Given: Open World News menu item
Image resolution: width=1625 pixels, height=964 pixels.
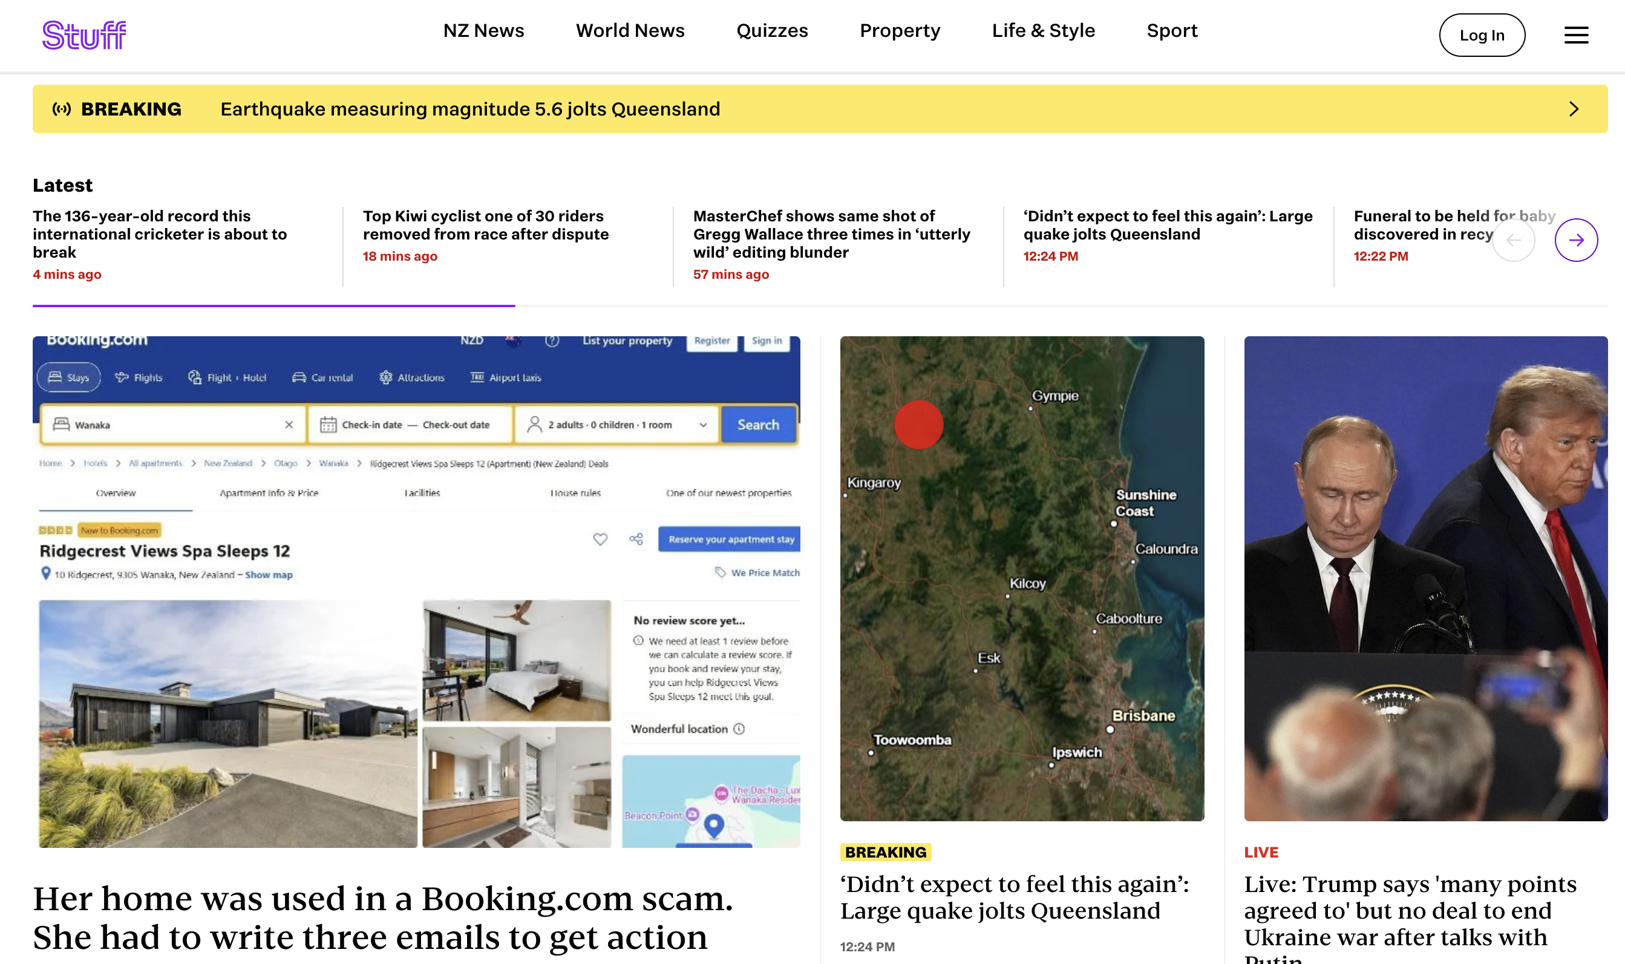Looking at the screenshot, I should point(630,30).
